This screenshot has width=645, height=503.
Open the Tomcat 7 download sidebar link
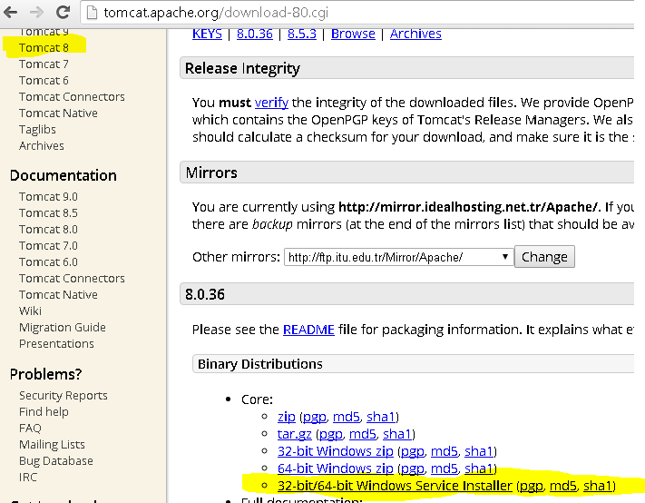click(44, 64)
